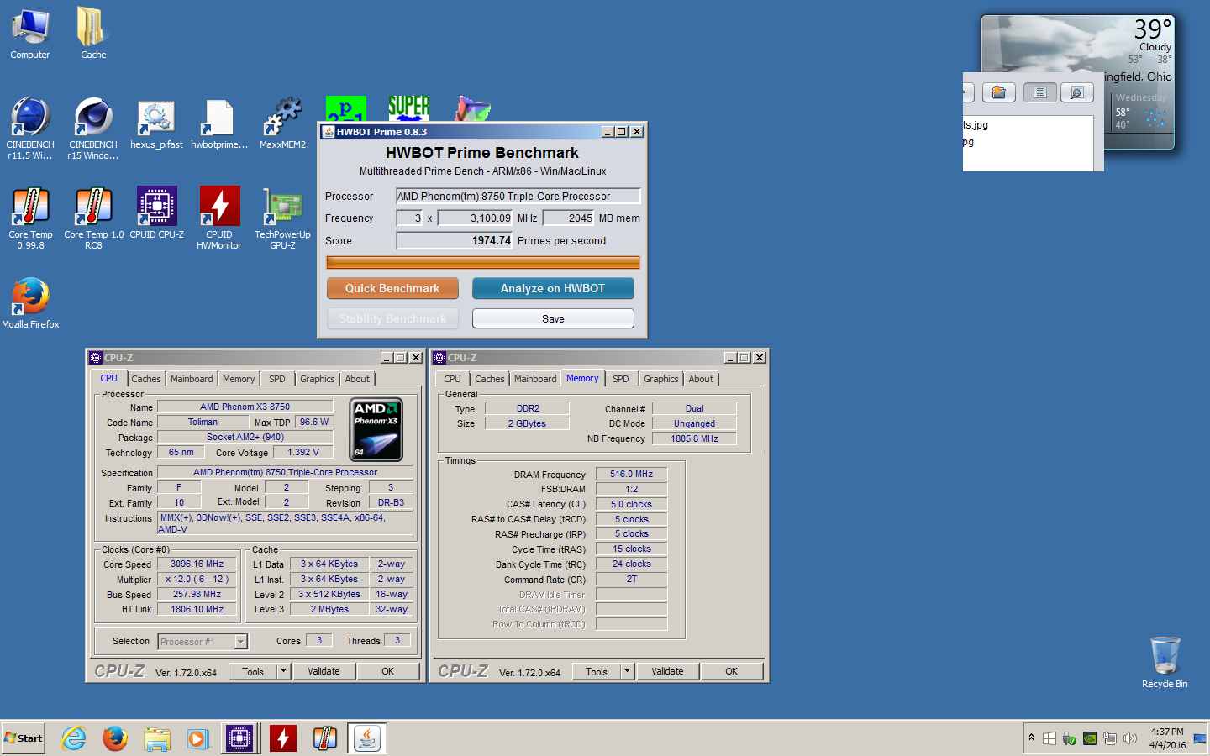Open hwbotprime desktop file
1210x756 pixels.
pyautogui.click(x=219, y=124)
